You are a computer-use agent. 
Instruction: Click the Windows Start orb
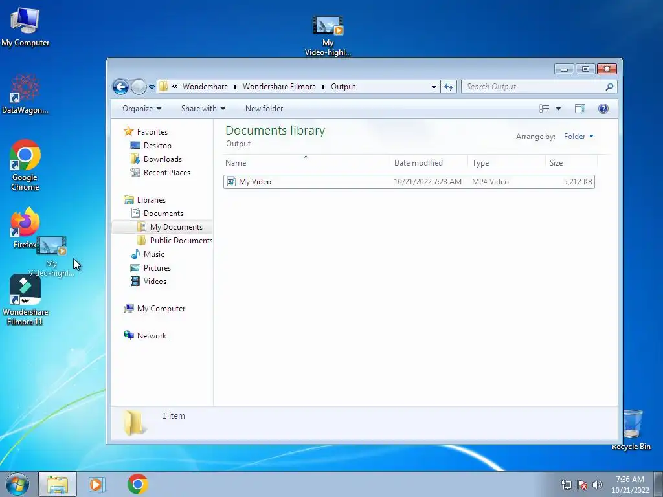17,484
